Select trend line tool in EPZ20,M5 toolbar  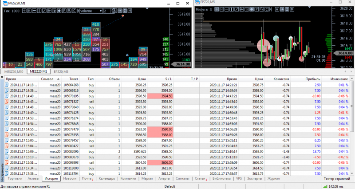[x=237, y=9]
